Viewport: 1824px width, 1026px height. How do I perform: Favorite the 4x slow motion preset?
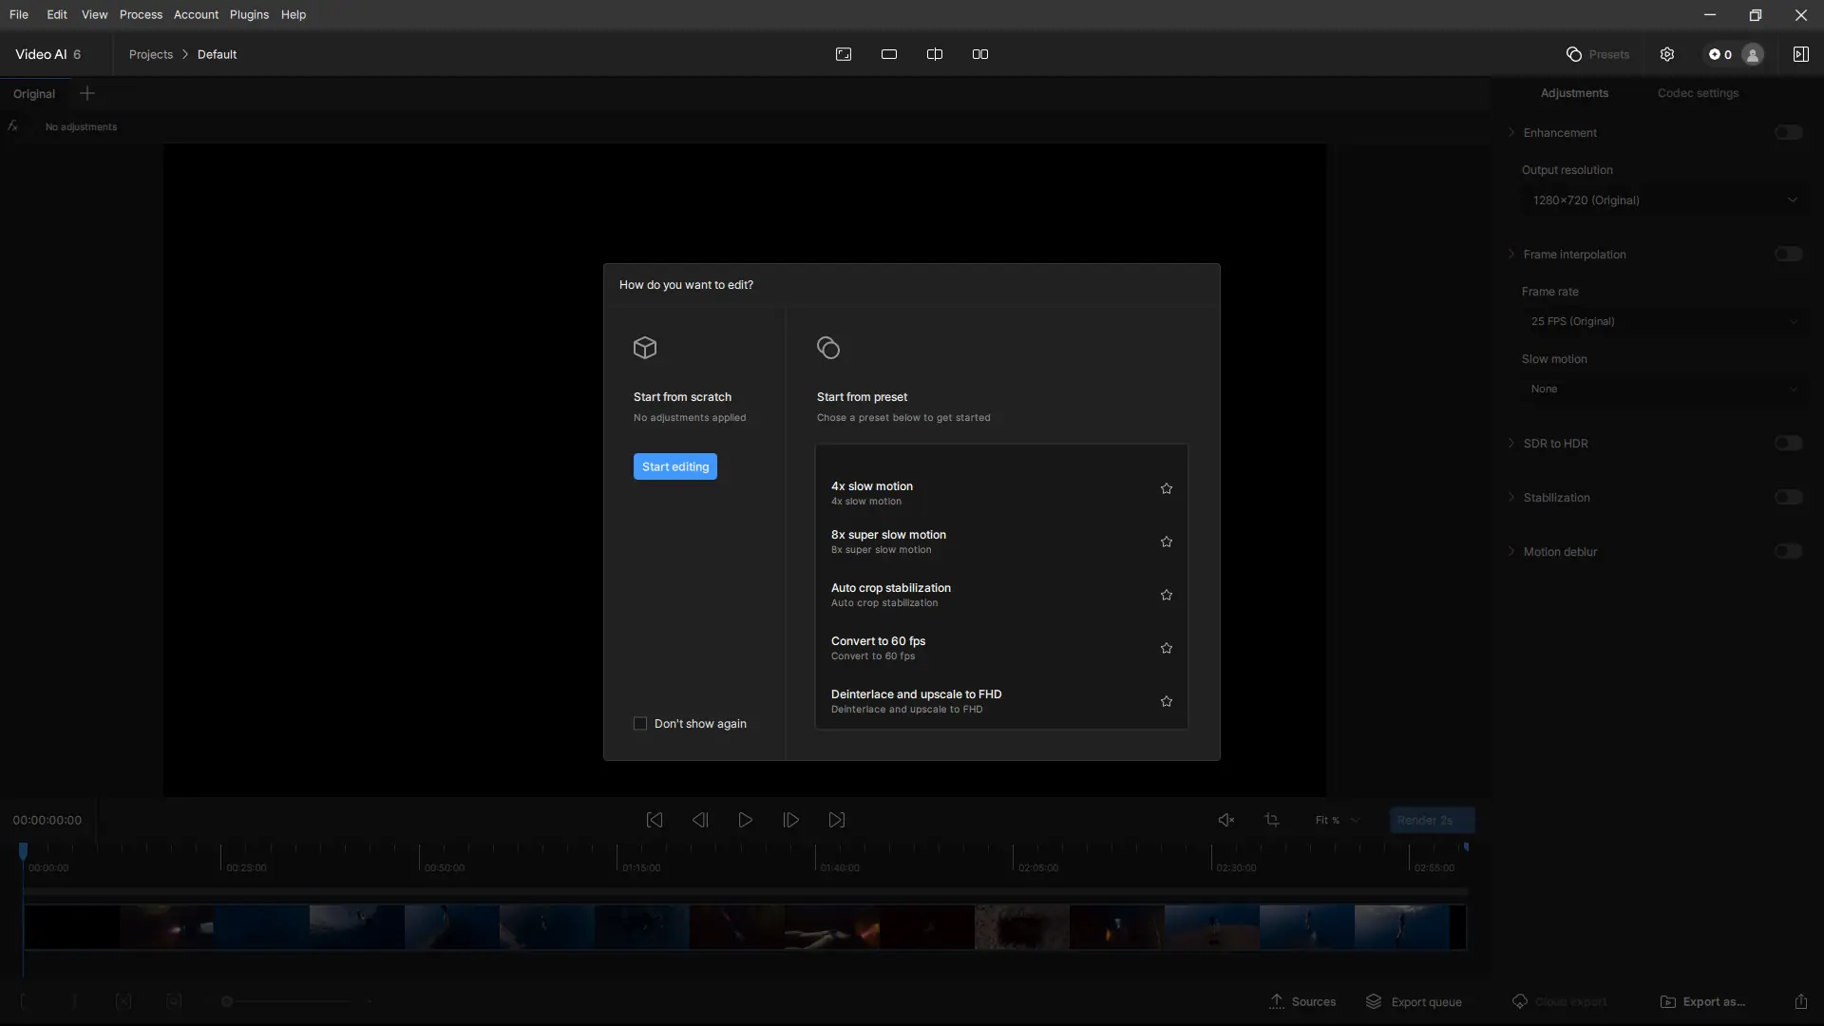[x=1167, y=488]
